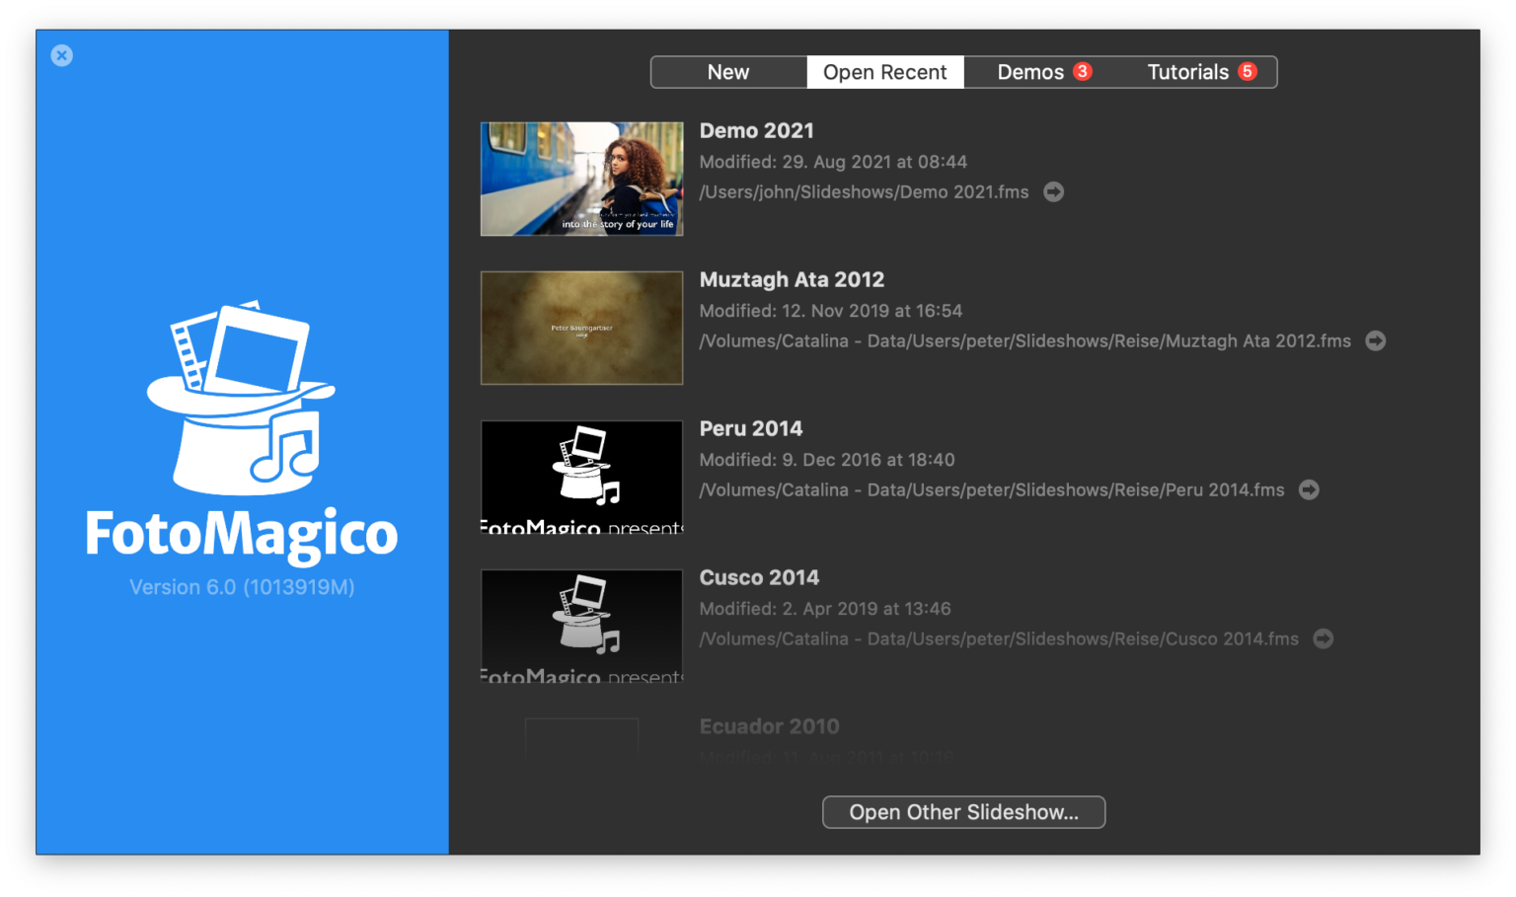
Task: Select the Ecuador 2010 slideshow title
Action: point(769,727)
